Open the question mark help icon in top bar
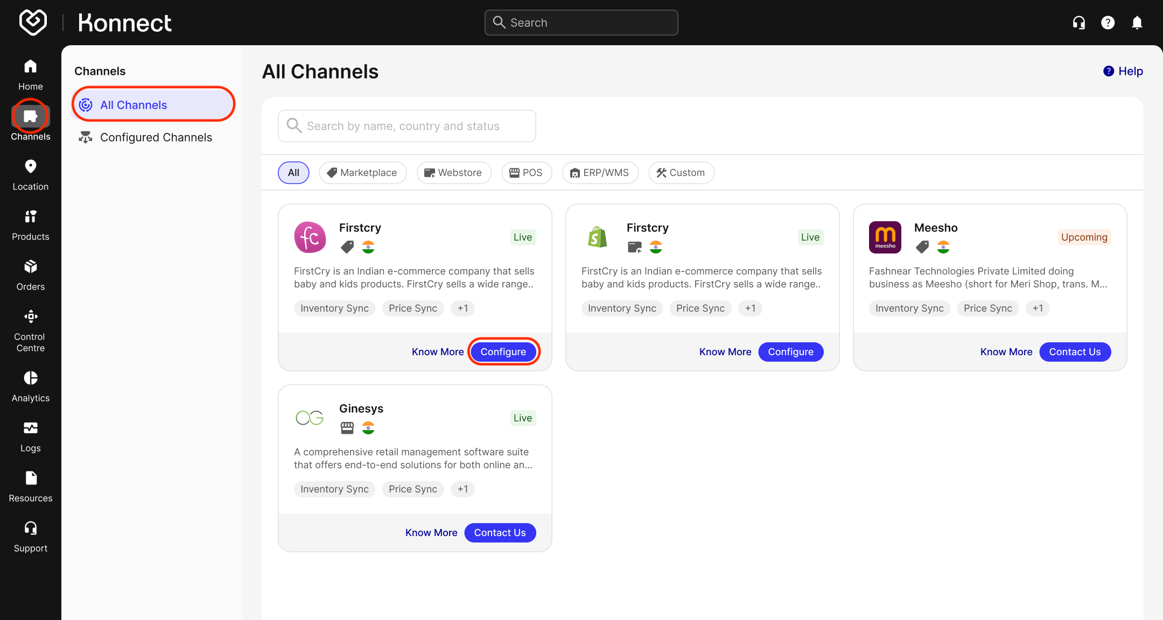The height and width of the screenshot is (620, 1163). (x=1108, y=23)
